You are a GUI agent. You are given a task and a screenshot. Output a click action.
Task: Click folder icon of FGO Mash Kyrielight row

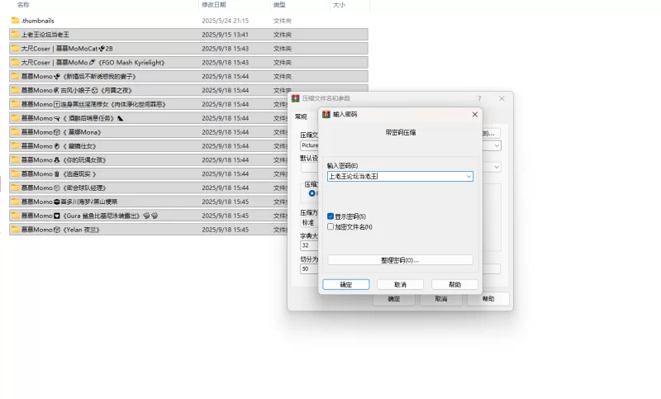15,62
